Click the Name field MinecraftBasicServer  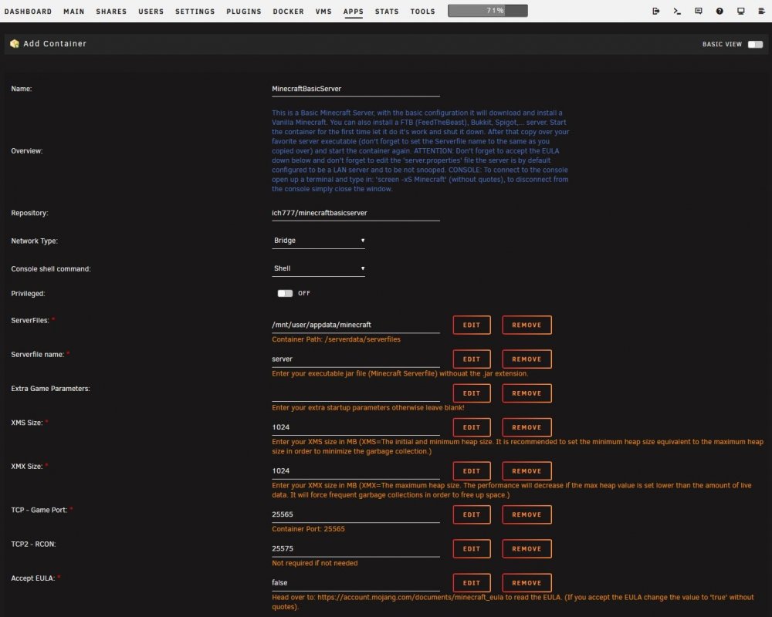pyautogui.click(x=355, y=89)
